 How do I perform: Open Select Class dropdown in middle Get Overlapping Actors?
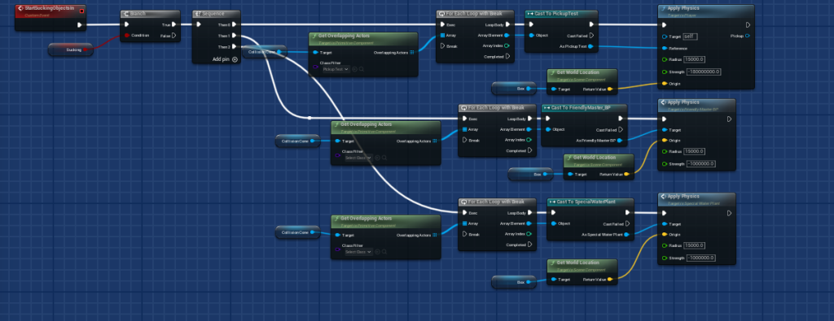pyautogui.click(x=358, y=158)
